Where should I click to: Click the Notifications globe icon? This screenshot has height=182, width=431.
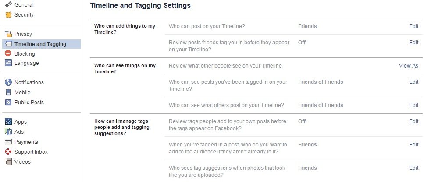(8, 82)
